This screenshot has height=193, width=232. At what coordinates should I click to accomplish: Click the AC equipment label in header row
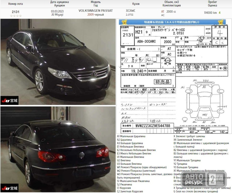pyautogui.click(x=163, y=15)
